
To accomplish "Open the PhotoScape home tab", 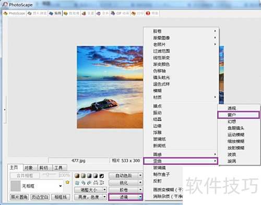I will [x=14, y=13].
